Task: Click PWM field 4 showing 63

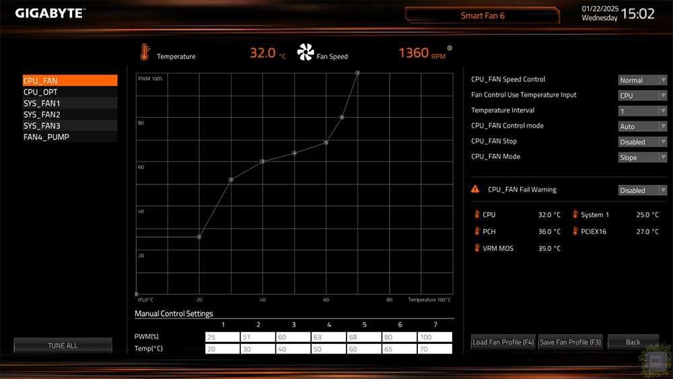Action: click(329, 337)
